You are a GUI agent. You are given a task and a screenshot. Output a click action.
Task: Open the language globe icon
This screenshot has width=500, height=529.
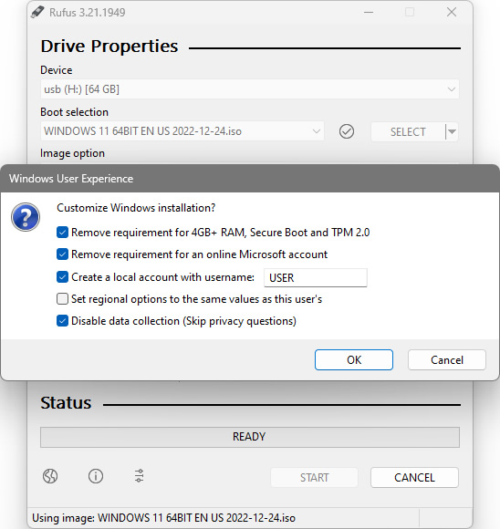(50, 476)
